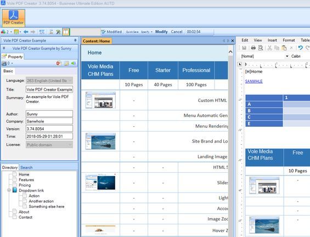Select the Property tab

click(13, 57)
